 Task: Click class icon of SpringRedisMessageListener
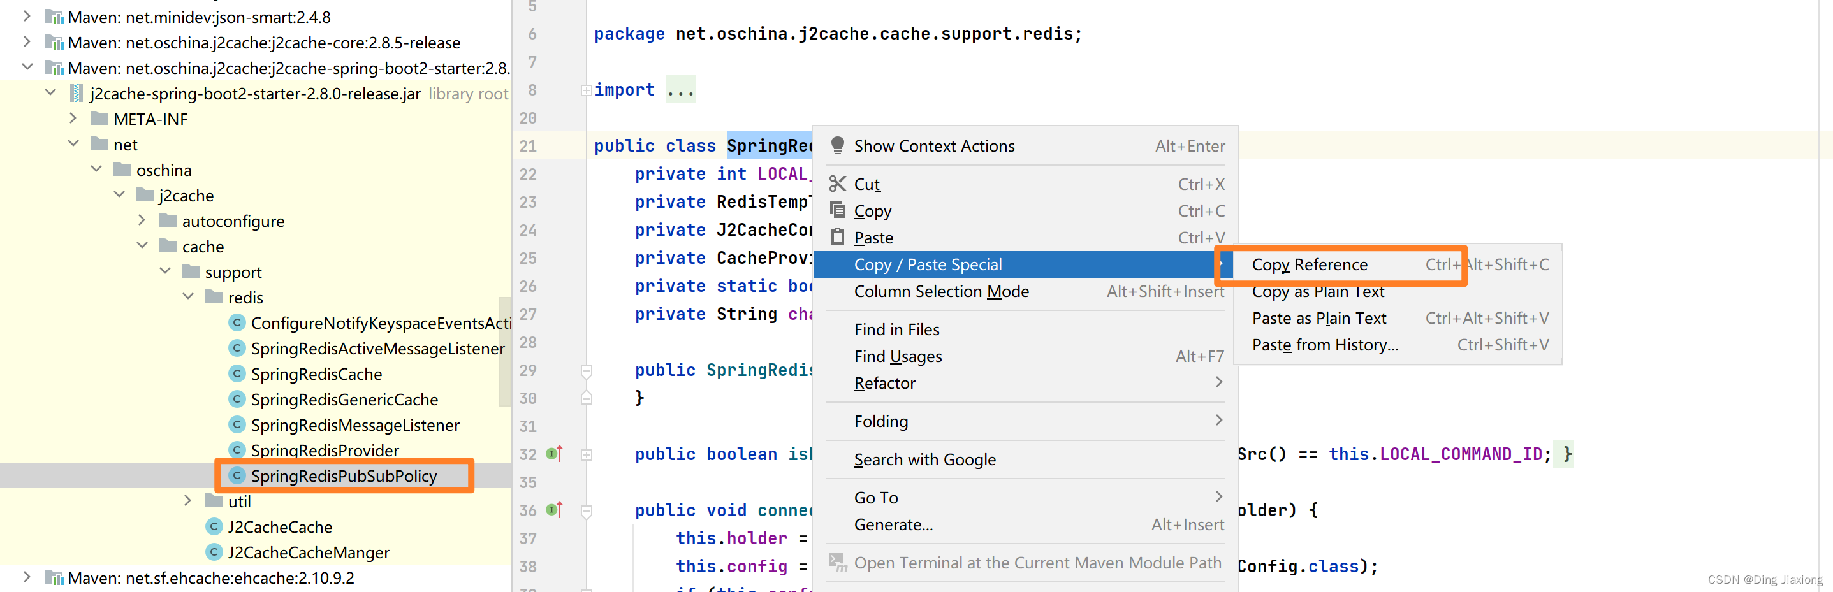click(237, 425)
